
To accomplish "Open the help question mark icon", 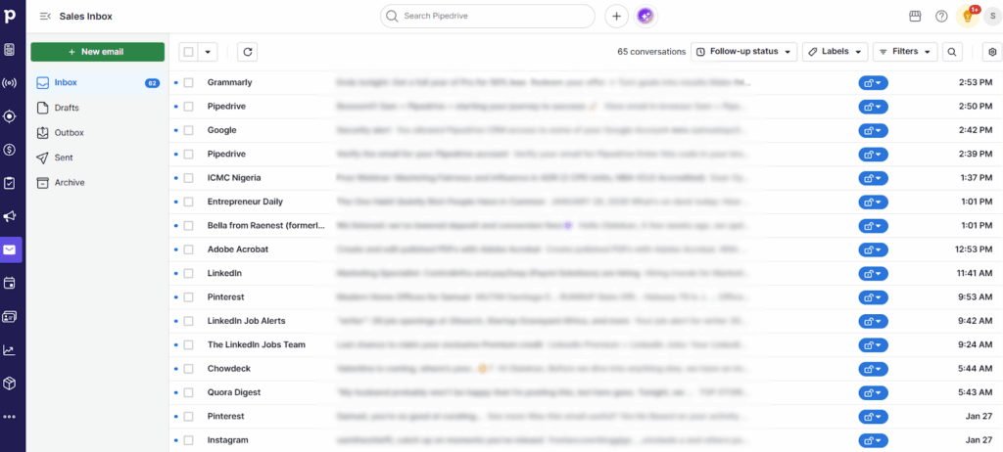I will point(941,16).
